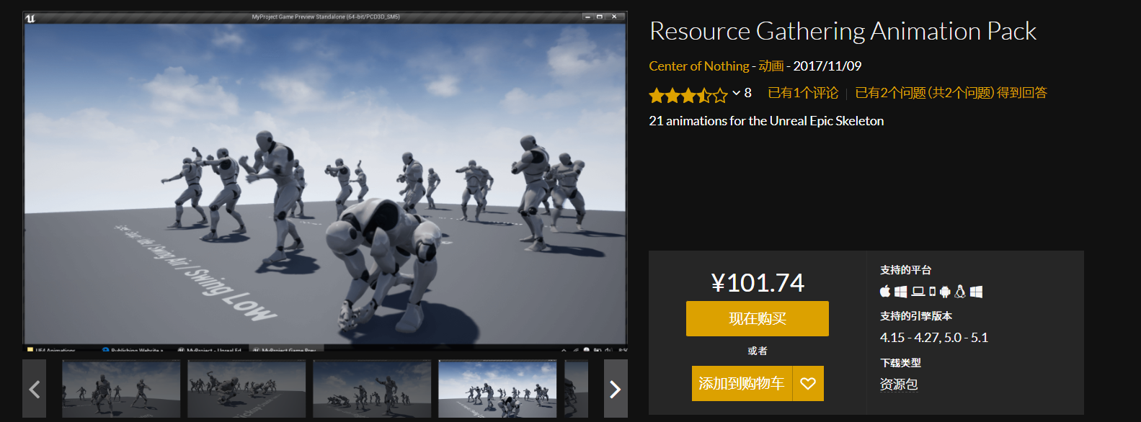Image resolution: width=1141 pixels, height=422 pixels.
Task: Expand the rating breakdown chevron beside the stars
Action: tap(737, 93)
